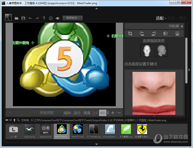Set zoom to 填满

click(x=87, y=113)
